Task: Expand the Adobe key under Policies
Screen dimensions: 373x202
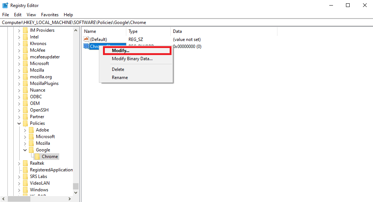Action: click(x=25, y=130)
